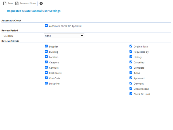Toggle the Contract checkbox

[x=46, y=67]
